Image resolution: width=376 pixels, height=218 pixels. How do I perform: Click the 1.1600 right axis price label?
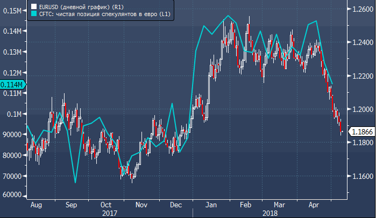360,176
